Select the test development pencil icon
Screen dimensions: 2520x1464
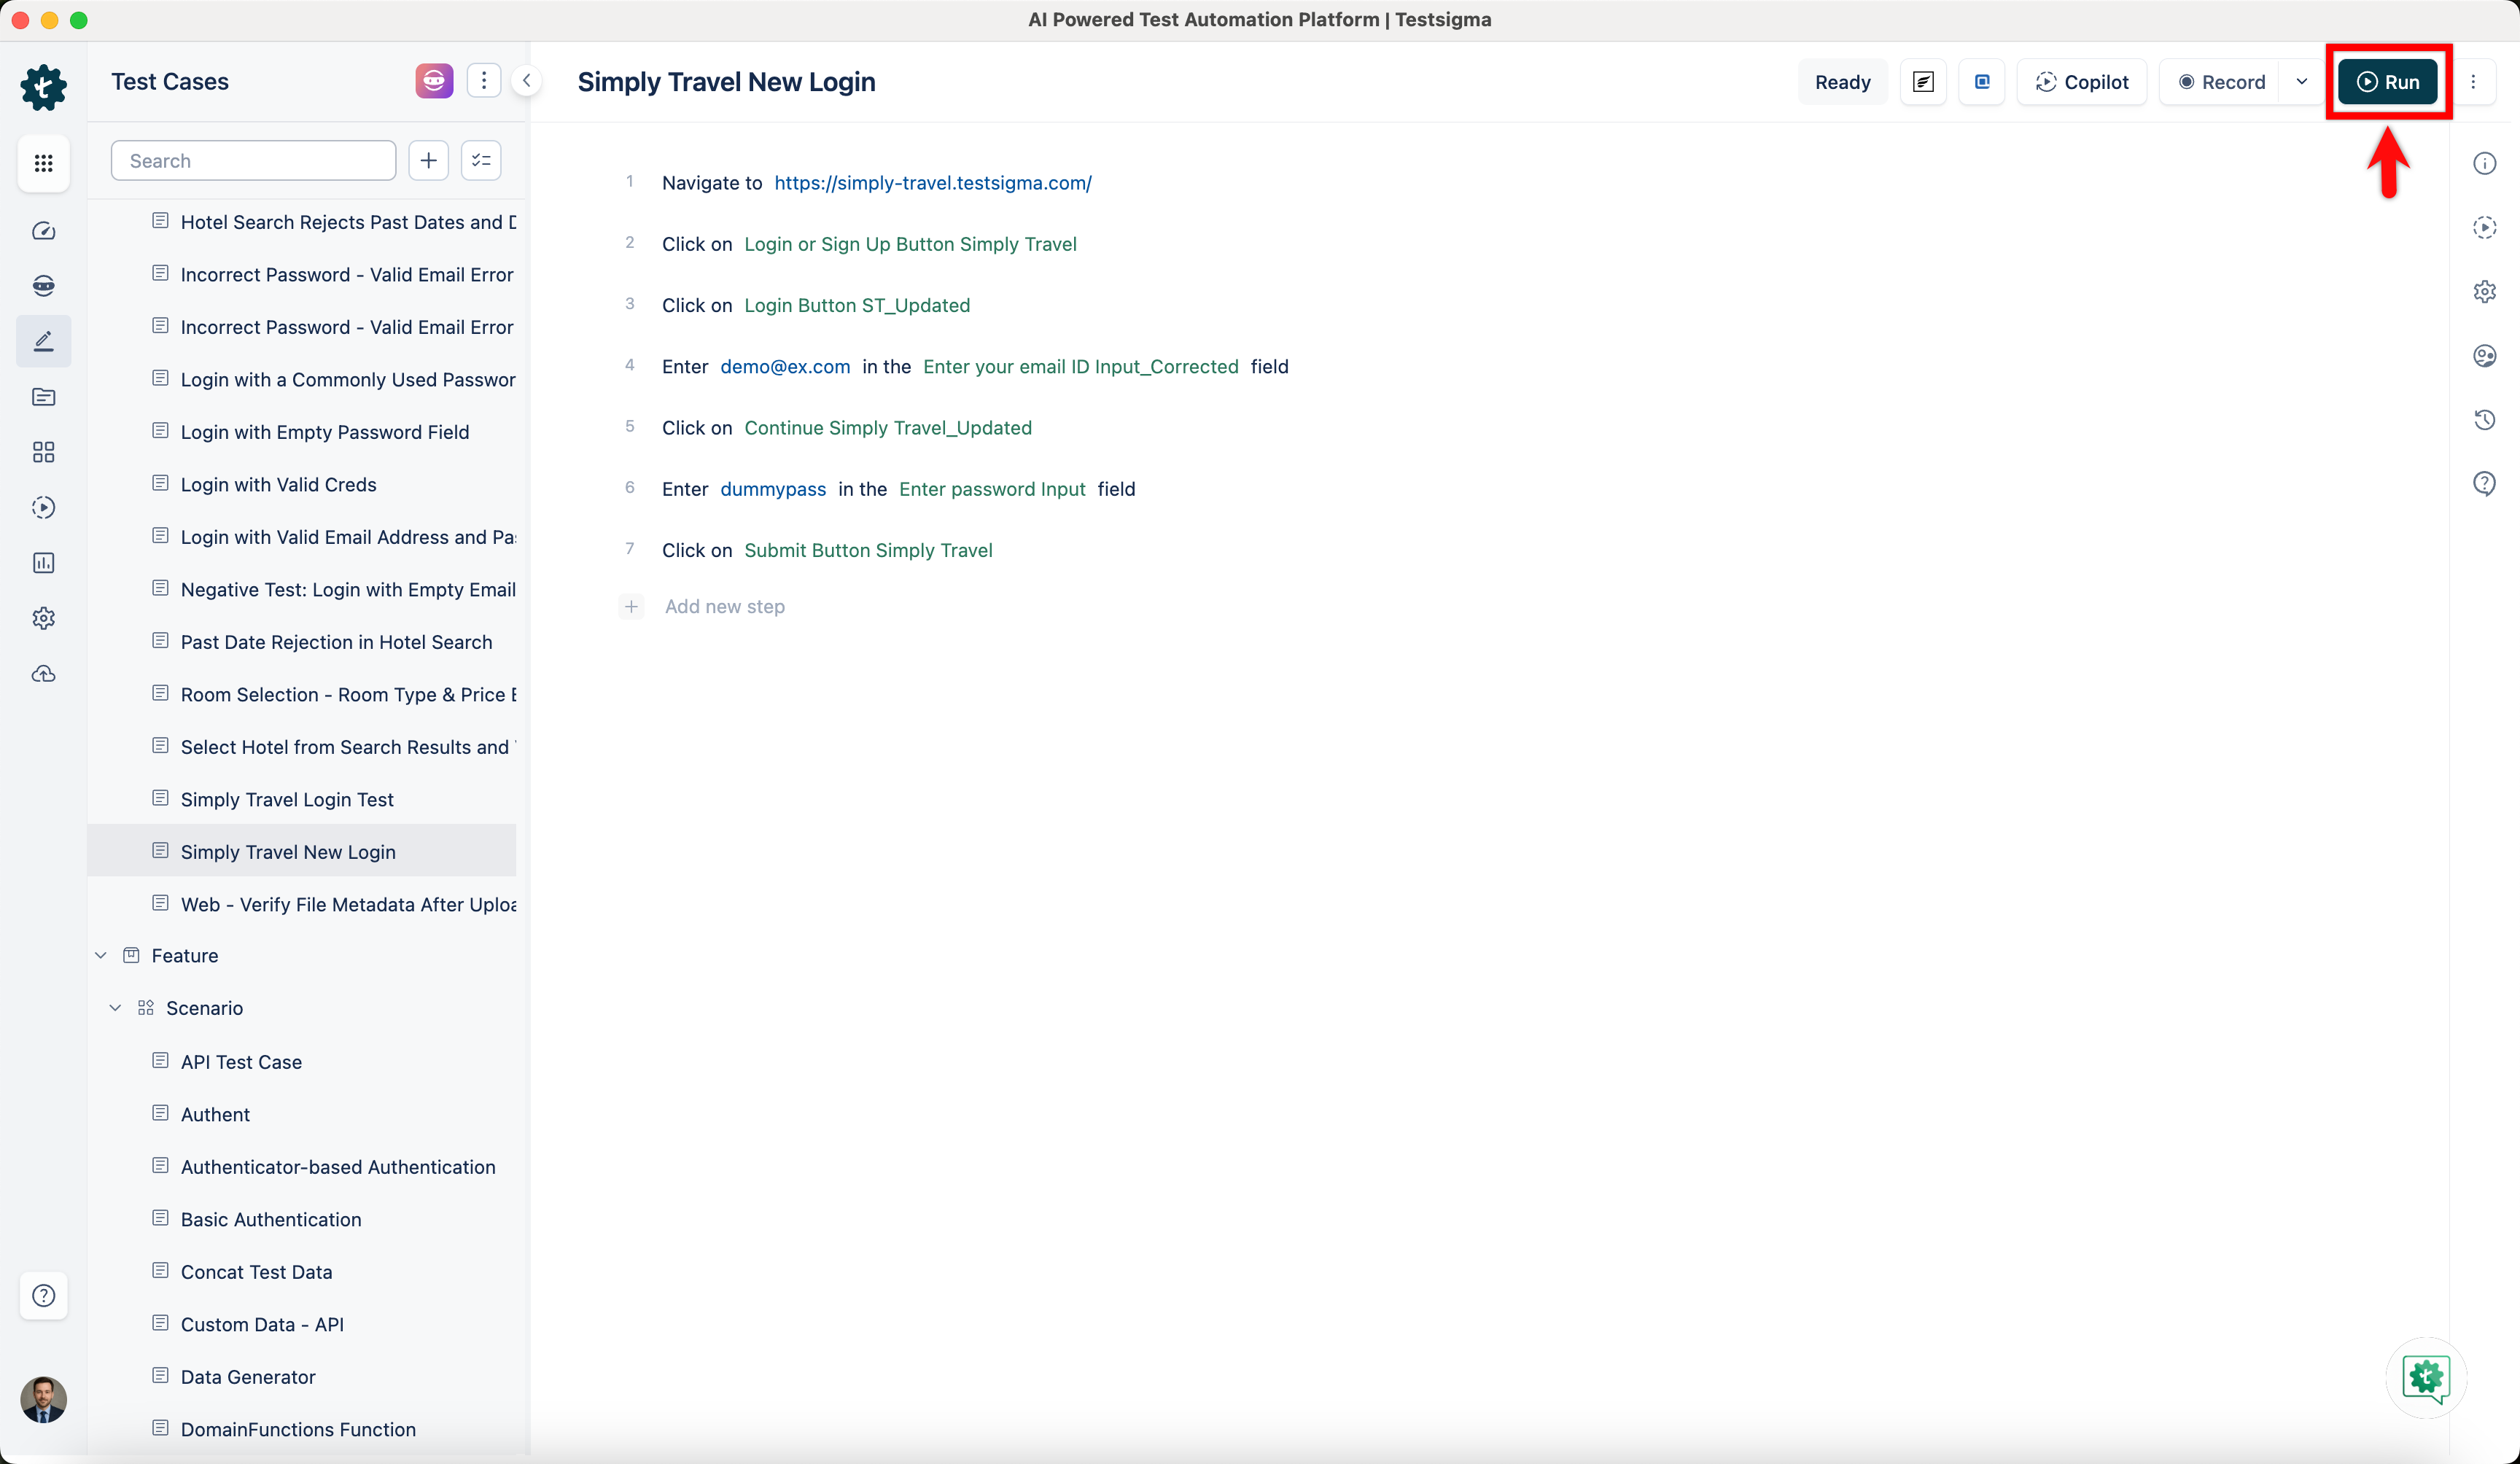(43, 341)
